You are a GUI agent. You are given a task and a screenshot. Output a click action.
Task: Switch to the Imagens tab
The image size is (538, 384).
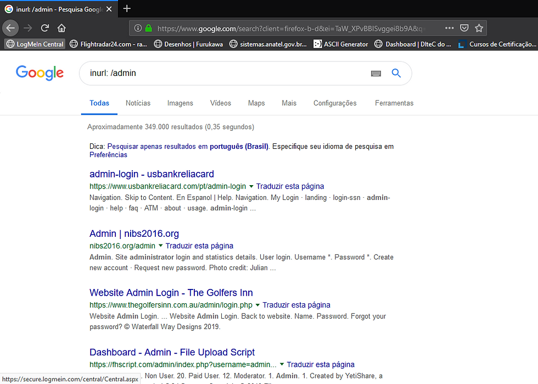coord(180,103)
